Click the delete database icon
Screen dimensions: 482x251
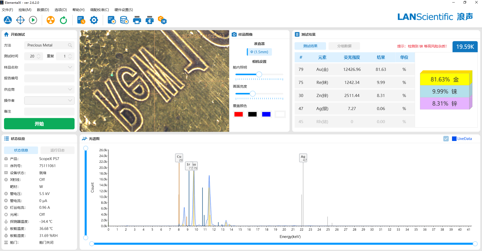(124, 20)
